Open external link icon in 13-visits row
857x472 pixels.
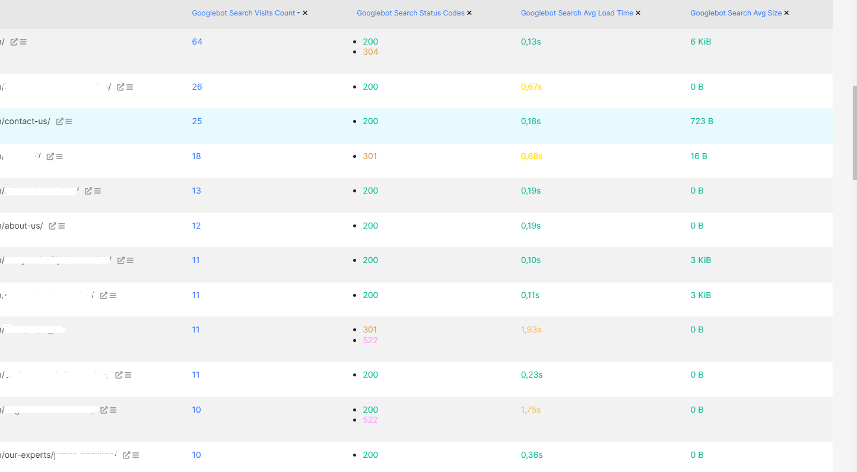[x=88, y=191]
